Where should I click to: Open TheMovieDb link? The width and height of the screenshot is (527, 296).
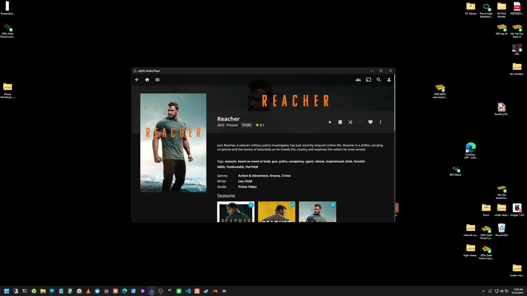(235, 167)
